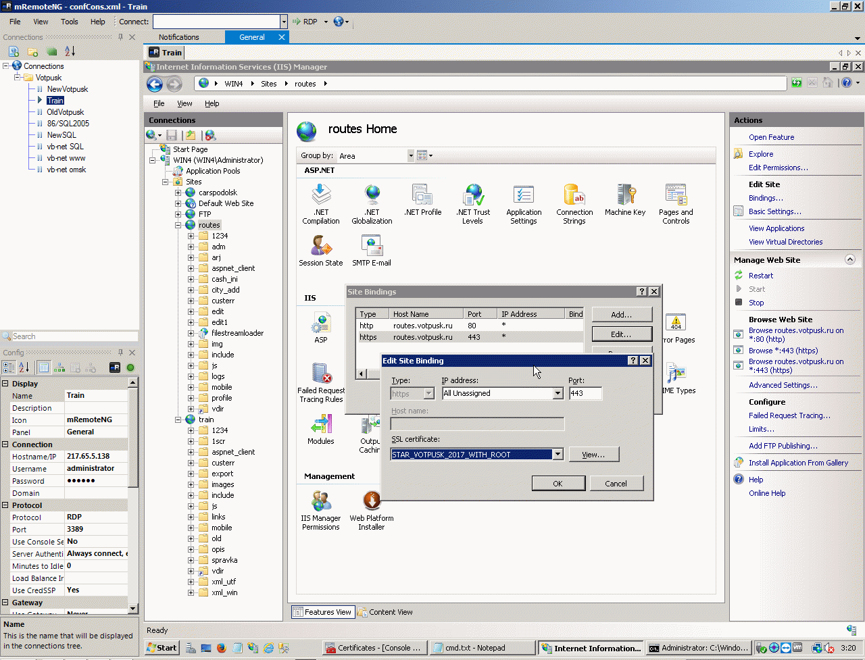
Task: Select the 86/SQL2005 connection entry
Action: click(x=68, y=124)
